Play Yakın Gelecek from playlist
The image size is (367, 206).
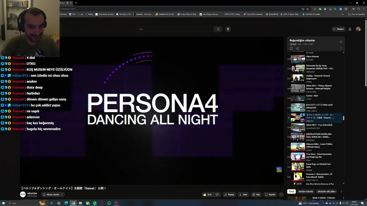[315, 58]
